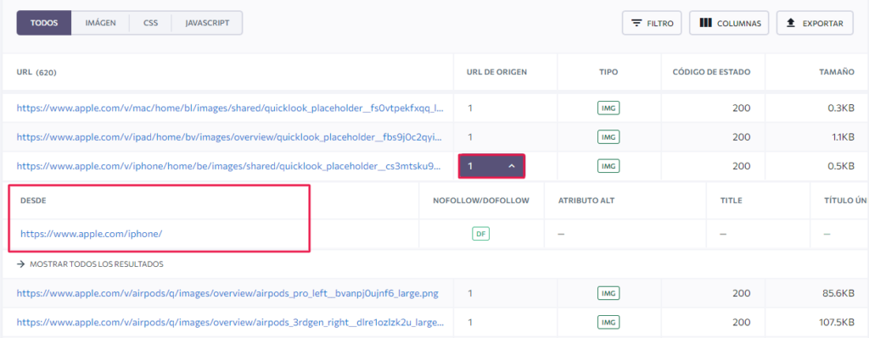
Task: Expand origin URL count for ipad row
Action: point(470,137)
